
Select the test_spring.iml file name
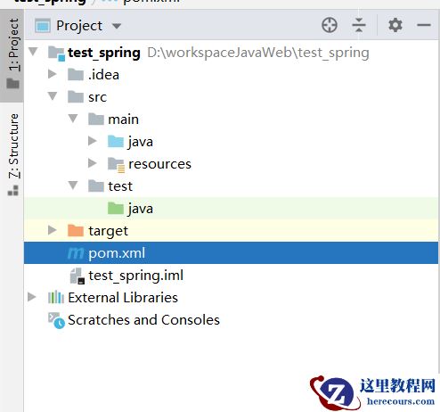[x=135, y=276]
